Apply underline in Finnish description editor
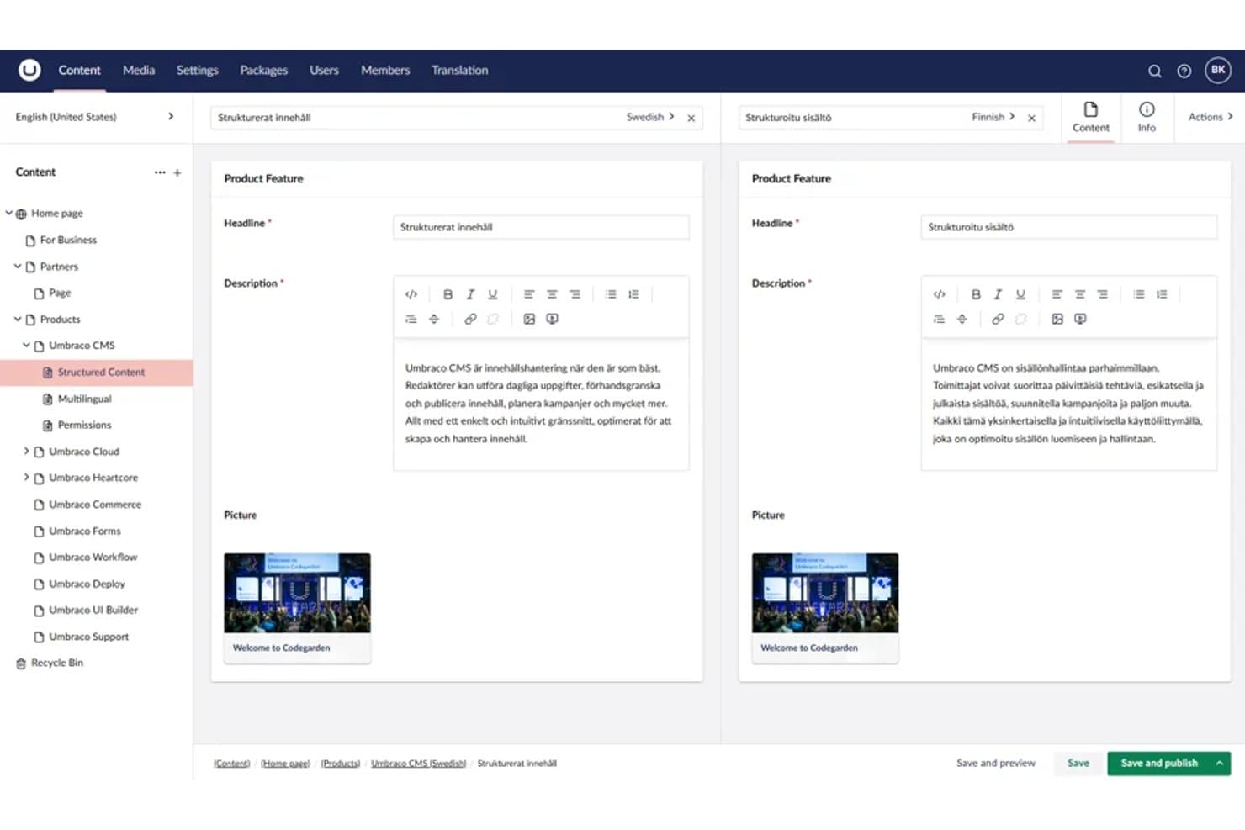 coord(1020,294)
